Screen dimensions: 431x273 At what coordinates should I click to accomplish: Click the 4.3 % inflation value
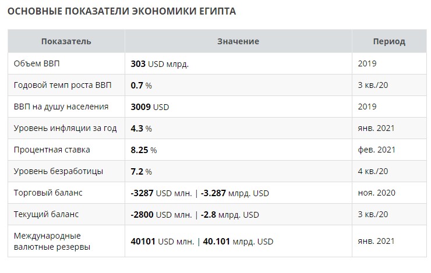pyautogui.click(x=141, y=129)
